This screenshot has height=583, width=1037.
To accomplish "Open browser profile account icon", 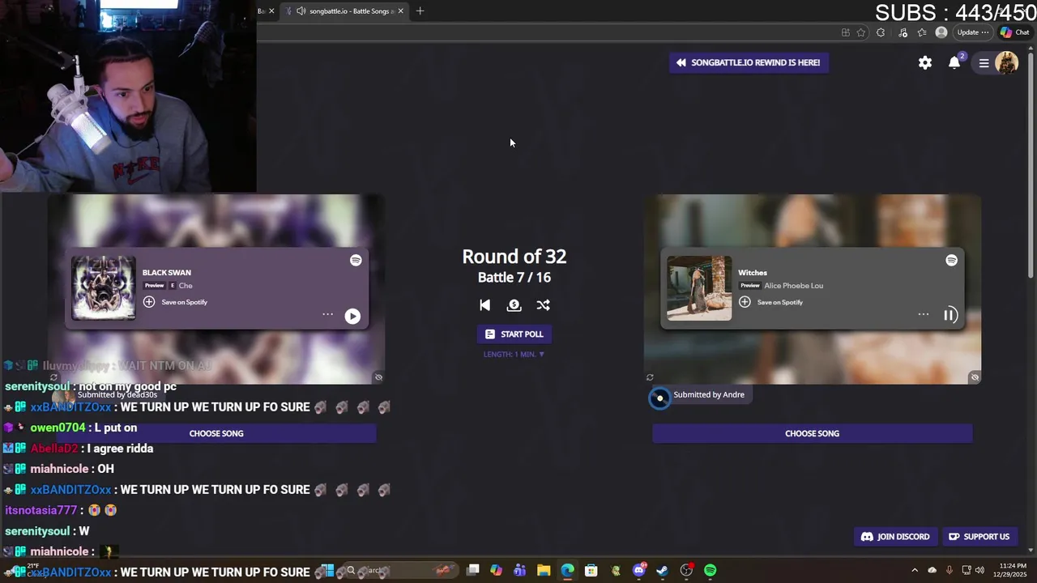I will pos(941,32).
